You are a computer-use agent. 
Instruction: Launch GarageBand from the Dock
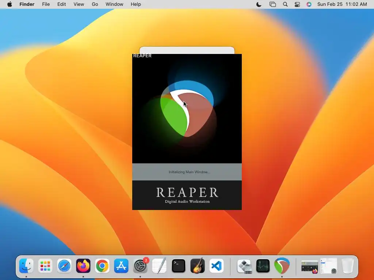198,266
